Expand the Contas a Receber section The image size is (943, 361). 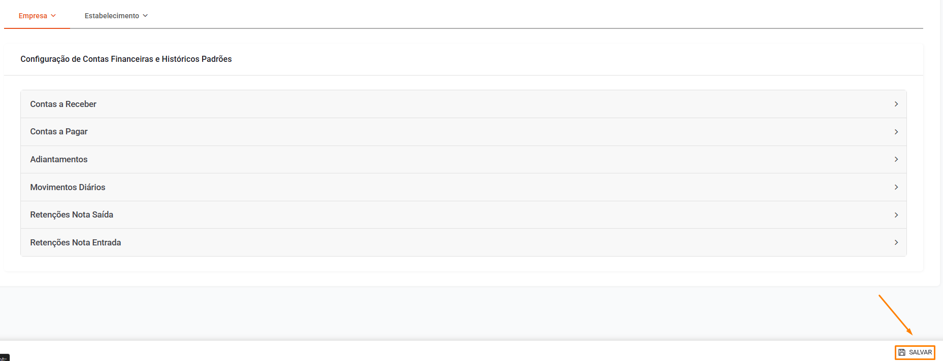[63, 104]
